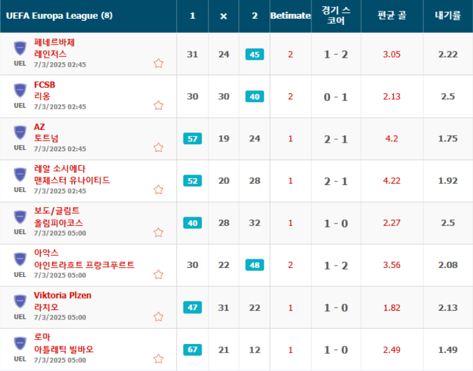Click odds value 2.08
Screen dimensions: 473x371
pyautogui.click(x=448, y=265)
